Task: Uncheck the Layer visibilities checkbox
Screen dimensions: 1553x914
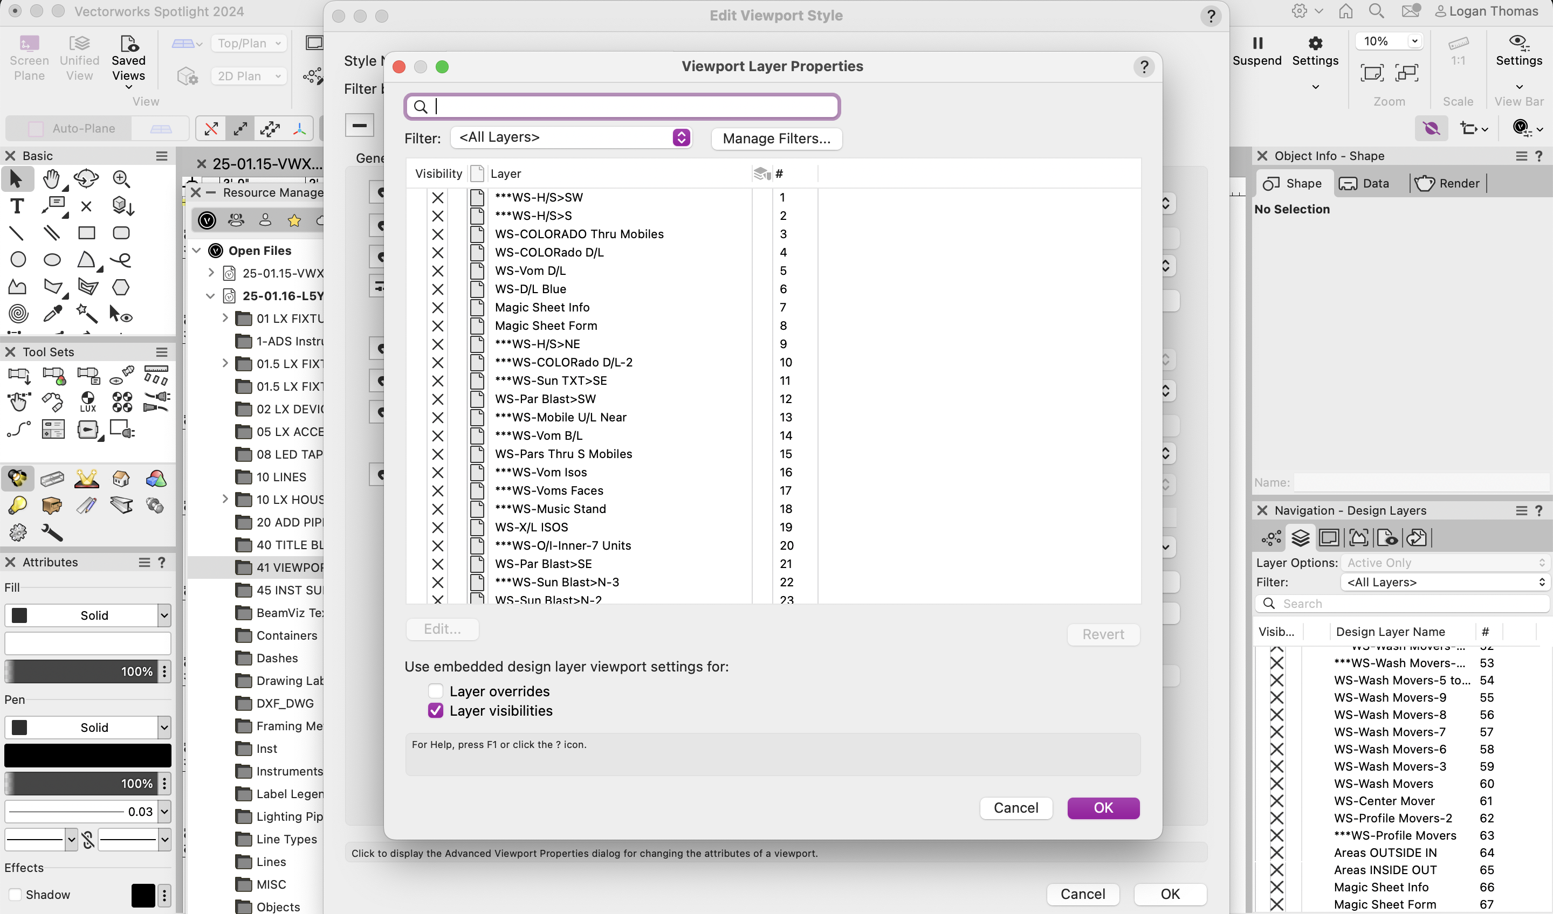Action: click(436, 710)
